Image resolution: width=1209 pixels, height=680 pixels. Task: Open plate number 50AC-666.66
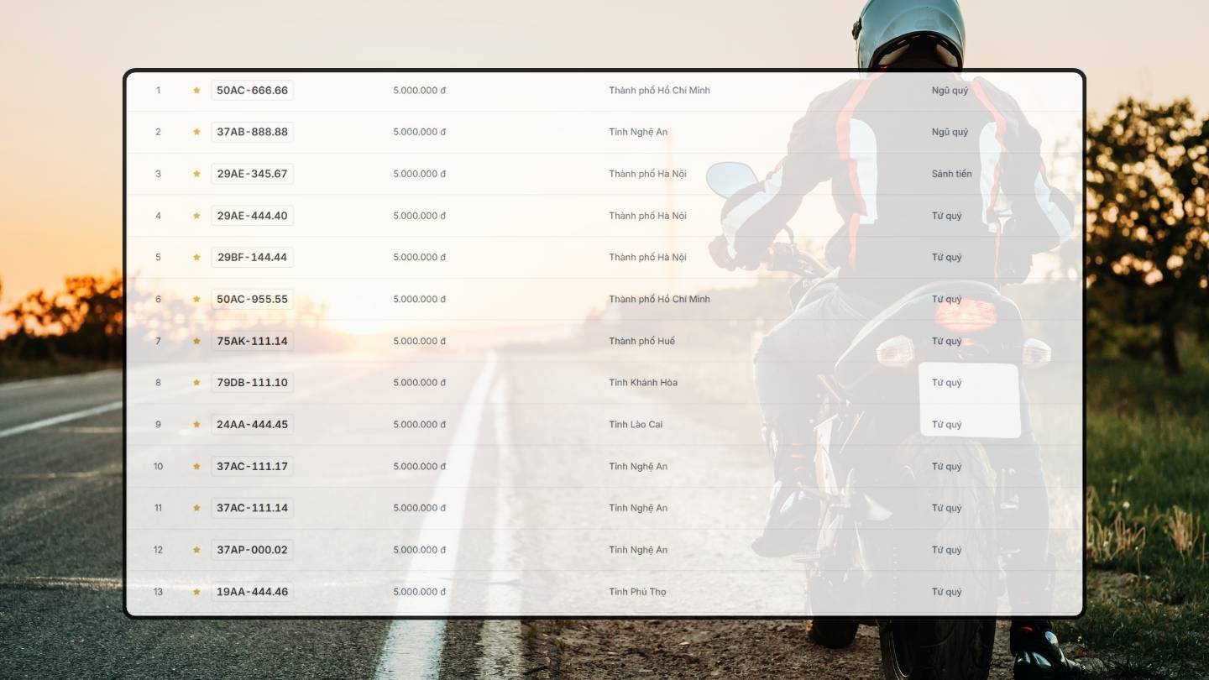click(252, 91)
